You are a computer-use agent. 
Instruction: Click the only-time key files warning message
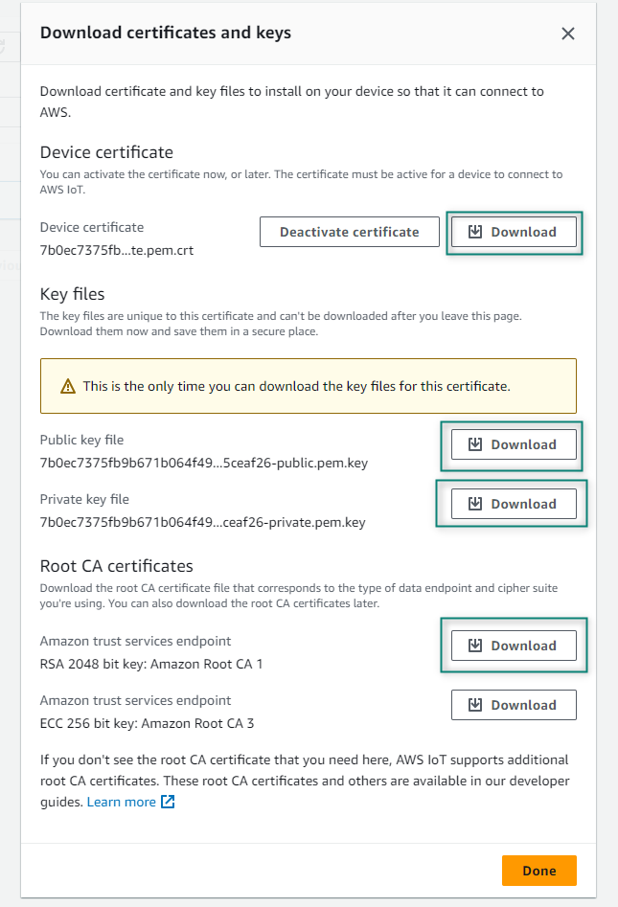coord(296,387)
